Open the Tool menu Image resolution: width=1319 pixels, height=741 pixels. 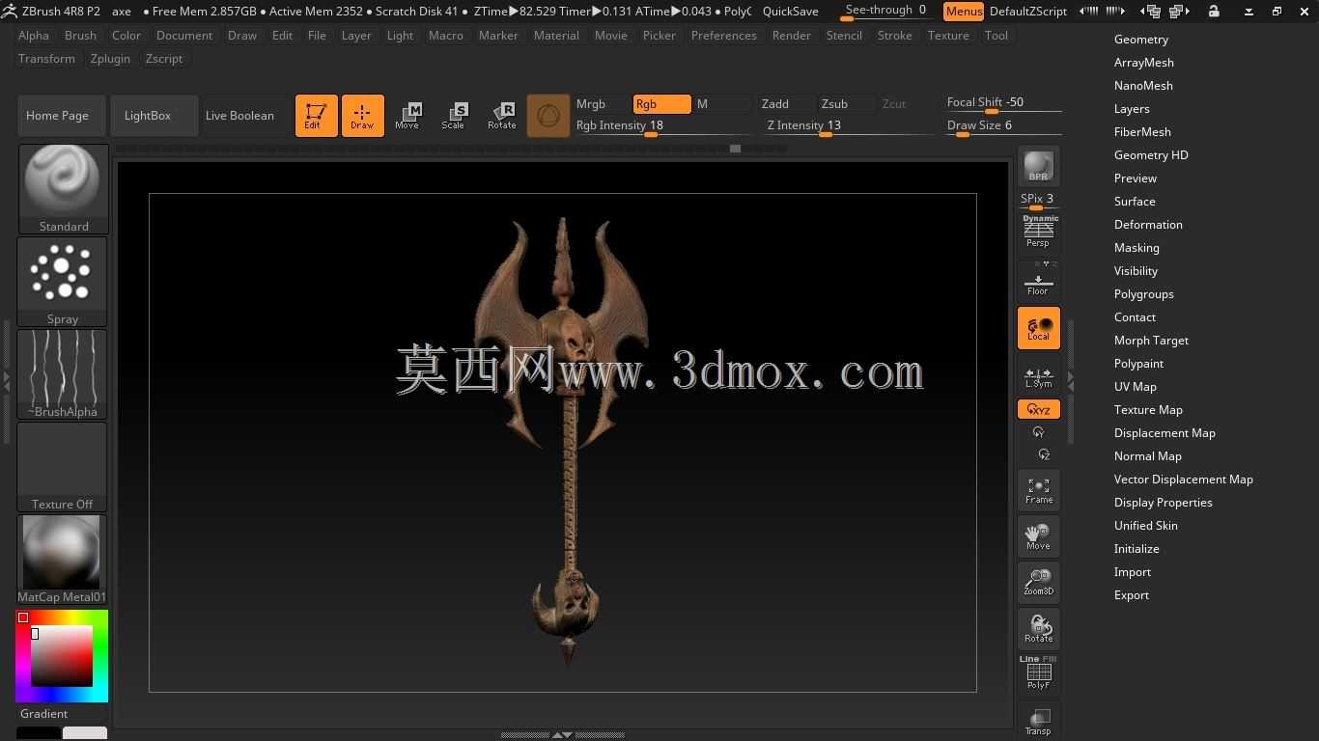click(x=996, y=36)
